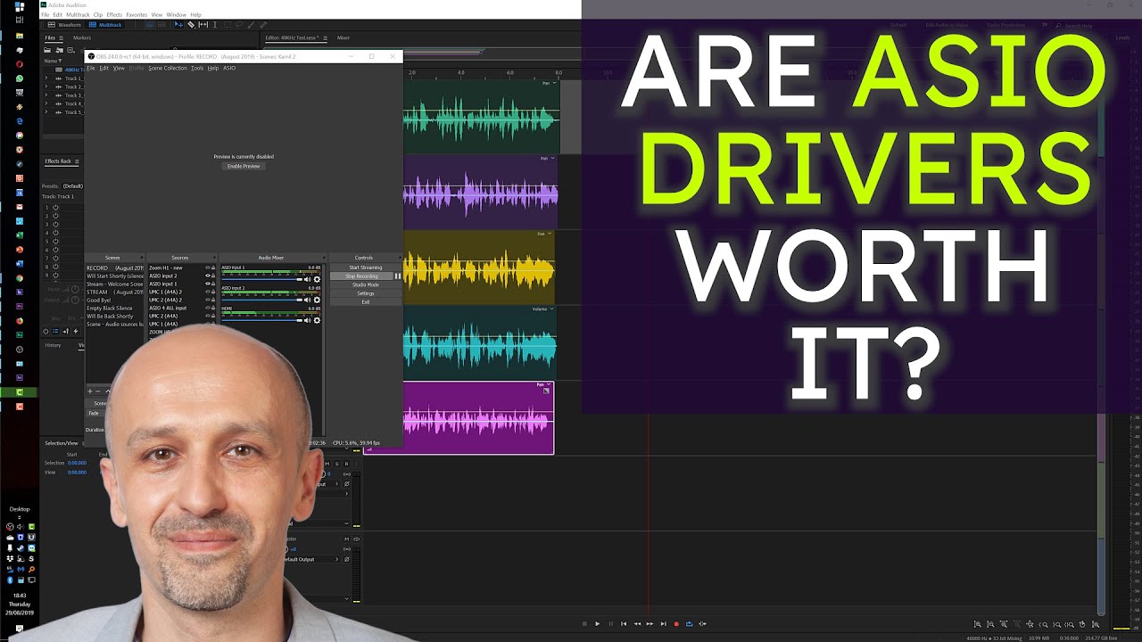Click Stop Recording in OBS Controls
This screenshot has width=1142, height=642.
tap(361, 276)
